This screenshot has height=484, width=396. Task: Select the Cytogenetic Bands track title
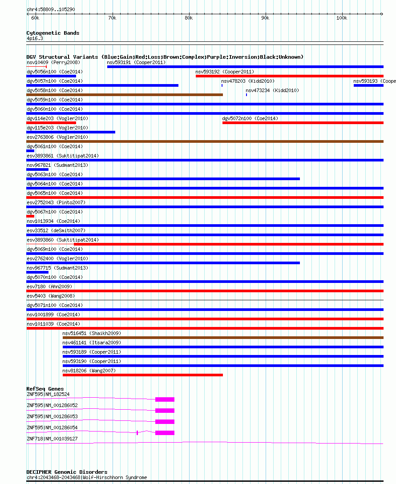click(53, 33)
